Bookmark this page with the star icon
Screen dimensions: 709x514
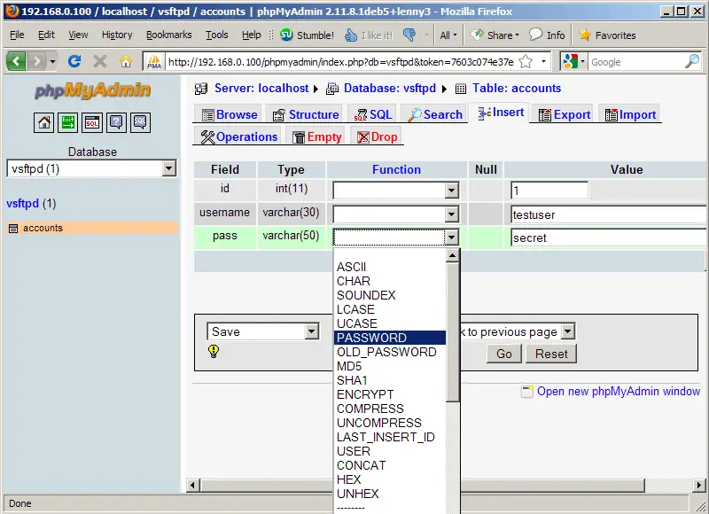526,61
